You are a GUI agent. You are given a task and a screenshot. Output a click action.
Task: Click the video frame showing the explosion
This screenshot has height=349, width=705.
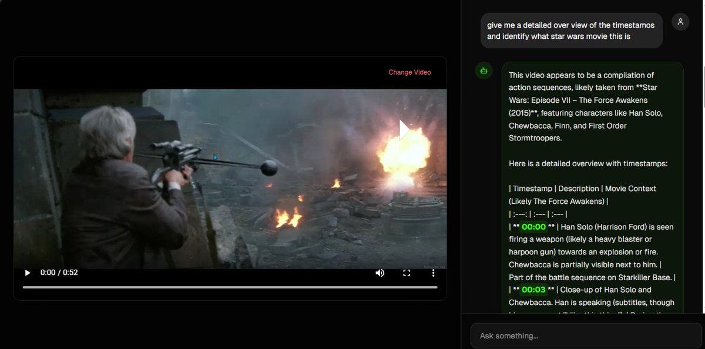230,179
